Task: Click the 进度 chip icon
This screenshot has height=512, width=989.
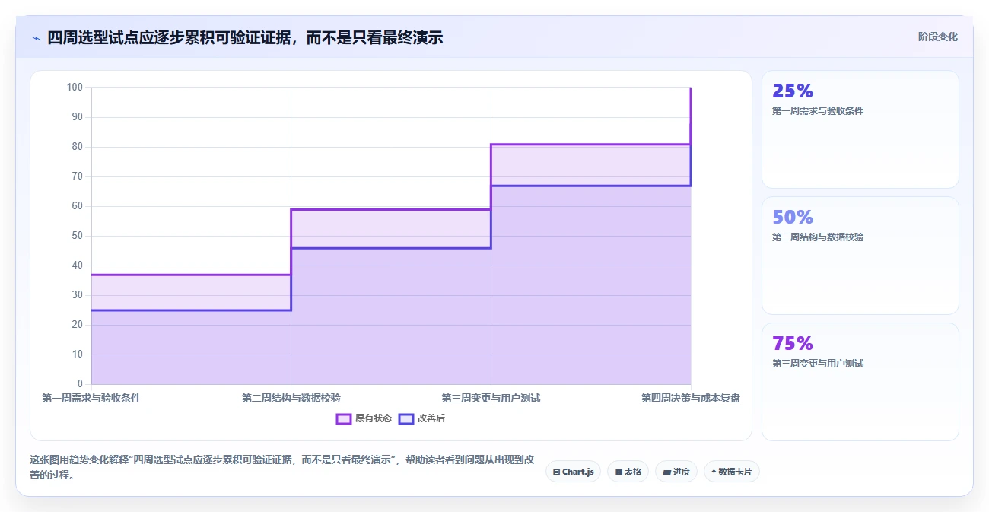Action: point(666,472)
